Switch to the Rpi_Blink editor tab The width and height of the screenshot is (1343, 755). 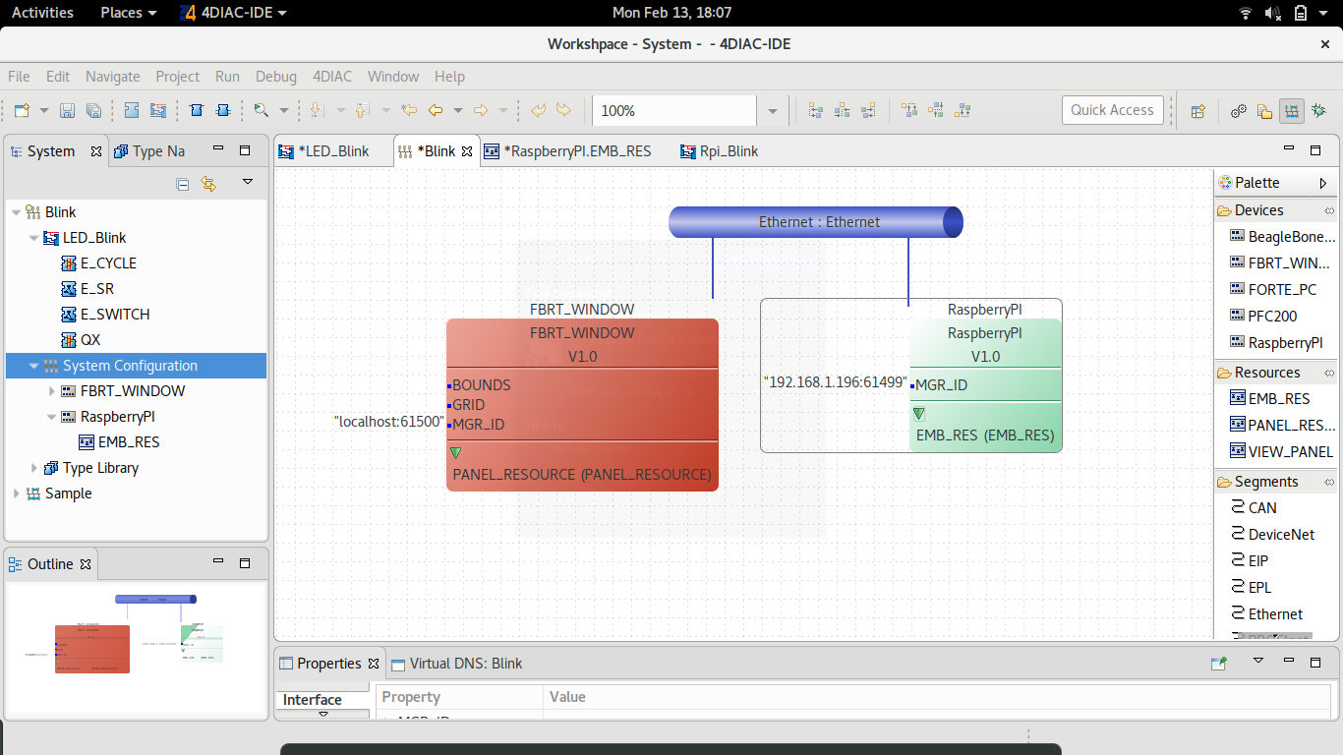point(719,151)
